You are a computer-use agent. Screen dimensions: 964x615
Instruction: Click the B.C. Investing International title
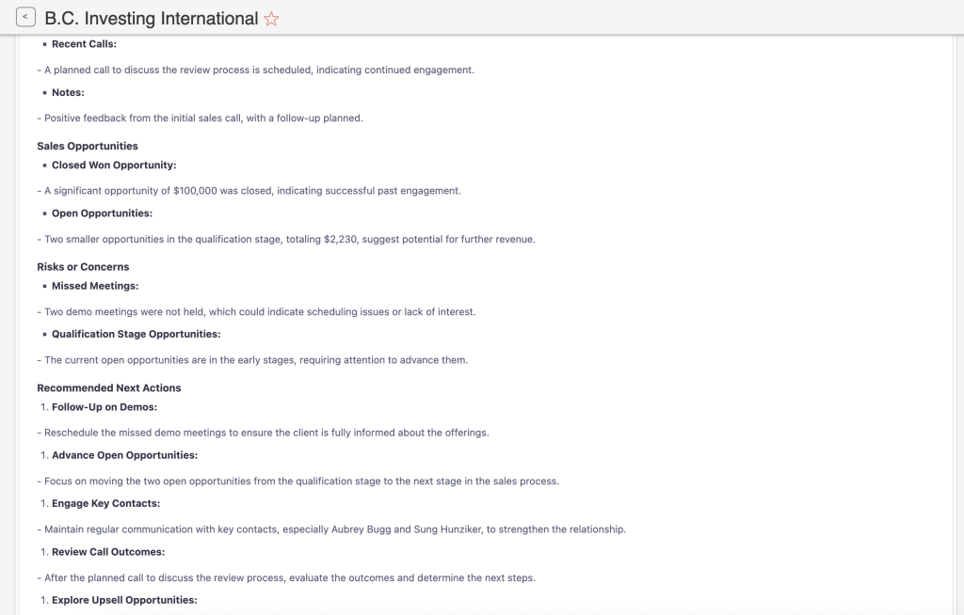click(151, 19)
